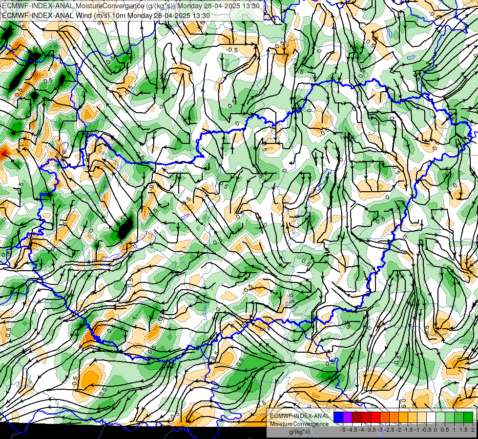Click the green swatch between 0.5 and 1
Image resolution: width=478 pixels, height=439 pixels.
click(450, 417)
